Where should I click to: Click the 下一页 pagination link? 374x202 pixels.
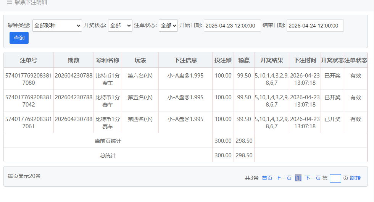(x=313, y=178)
